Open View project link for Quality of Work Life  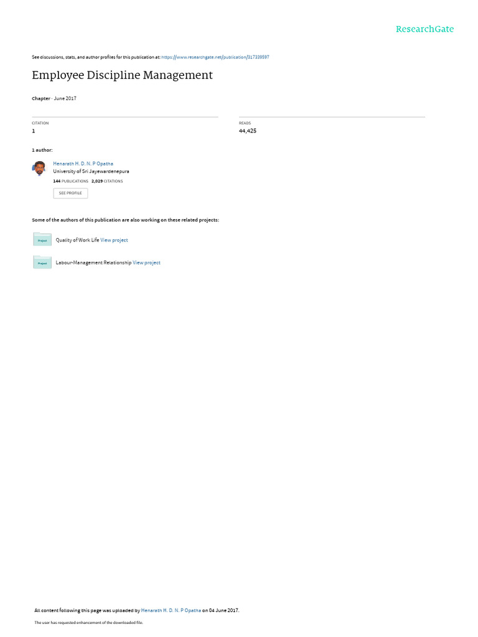click(x=115, y=240)
